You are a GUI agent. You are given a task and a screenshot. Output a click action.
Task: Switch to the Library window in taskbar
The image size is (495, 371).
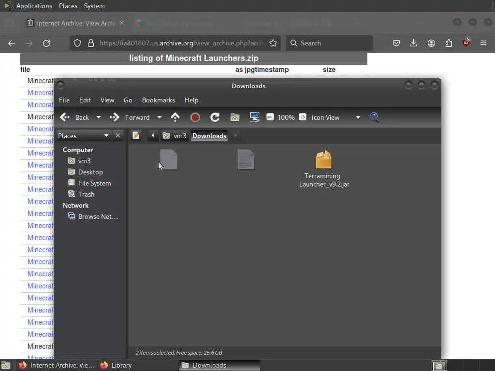(x=117, y=365)
